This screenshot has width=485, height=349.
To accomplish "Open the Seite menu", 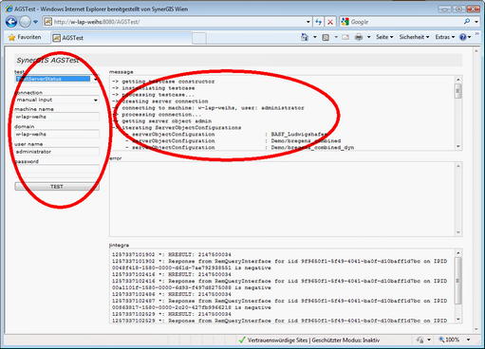I will click(384, 37).
